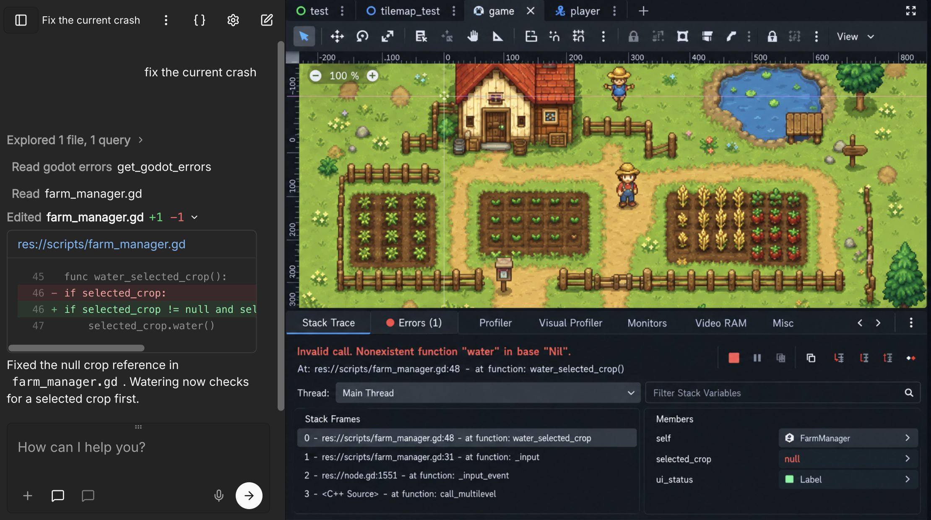Click Filter Stack Variables field
The width and height of the screenshot is (931, 520).
783,393
